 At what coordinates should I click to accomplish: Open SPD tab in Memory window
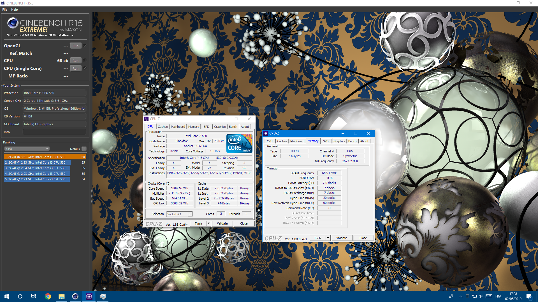(326, 141)
